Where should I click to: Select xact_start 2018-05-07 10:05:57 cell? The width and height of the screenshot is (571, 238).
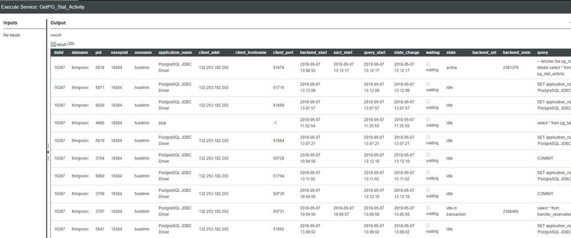(x=344, y=211)
